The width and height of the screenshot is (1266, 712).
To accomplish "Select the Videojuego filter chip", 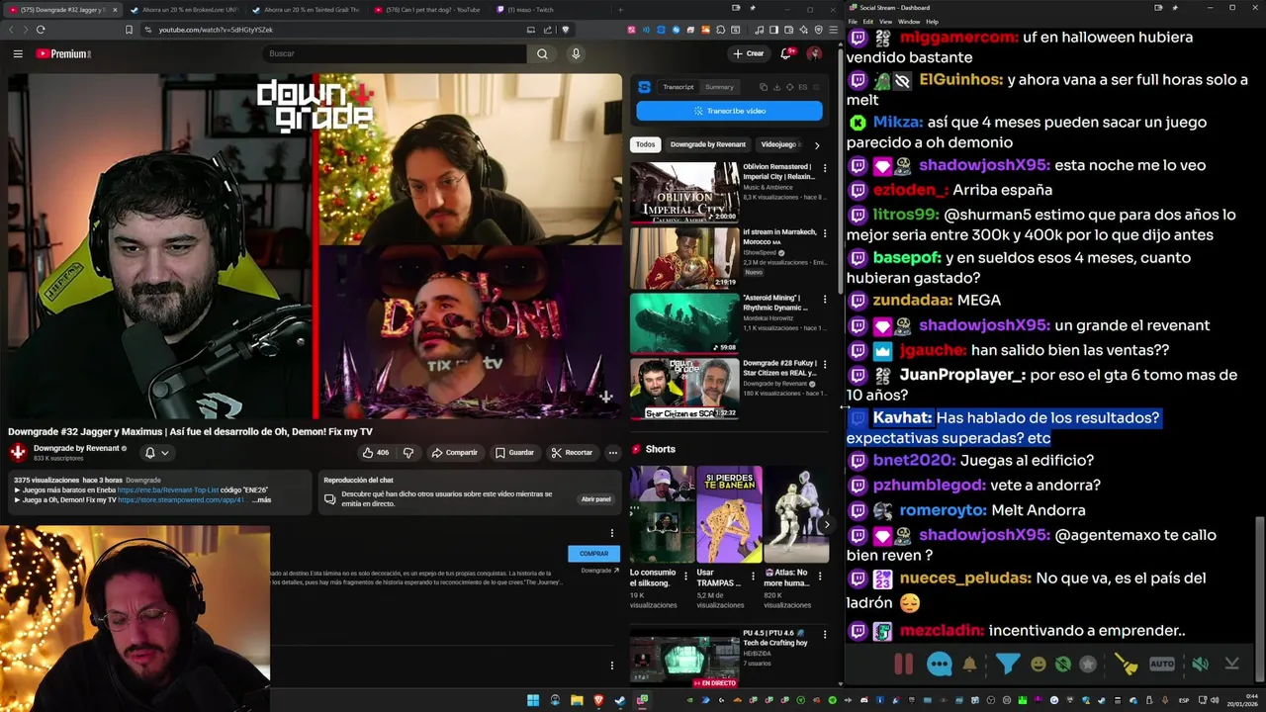I will 781,144.
